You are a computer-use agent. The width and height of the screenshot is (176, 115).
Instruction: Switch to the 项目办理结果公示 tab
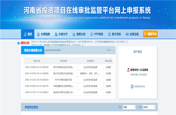[33, 50]
